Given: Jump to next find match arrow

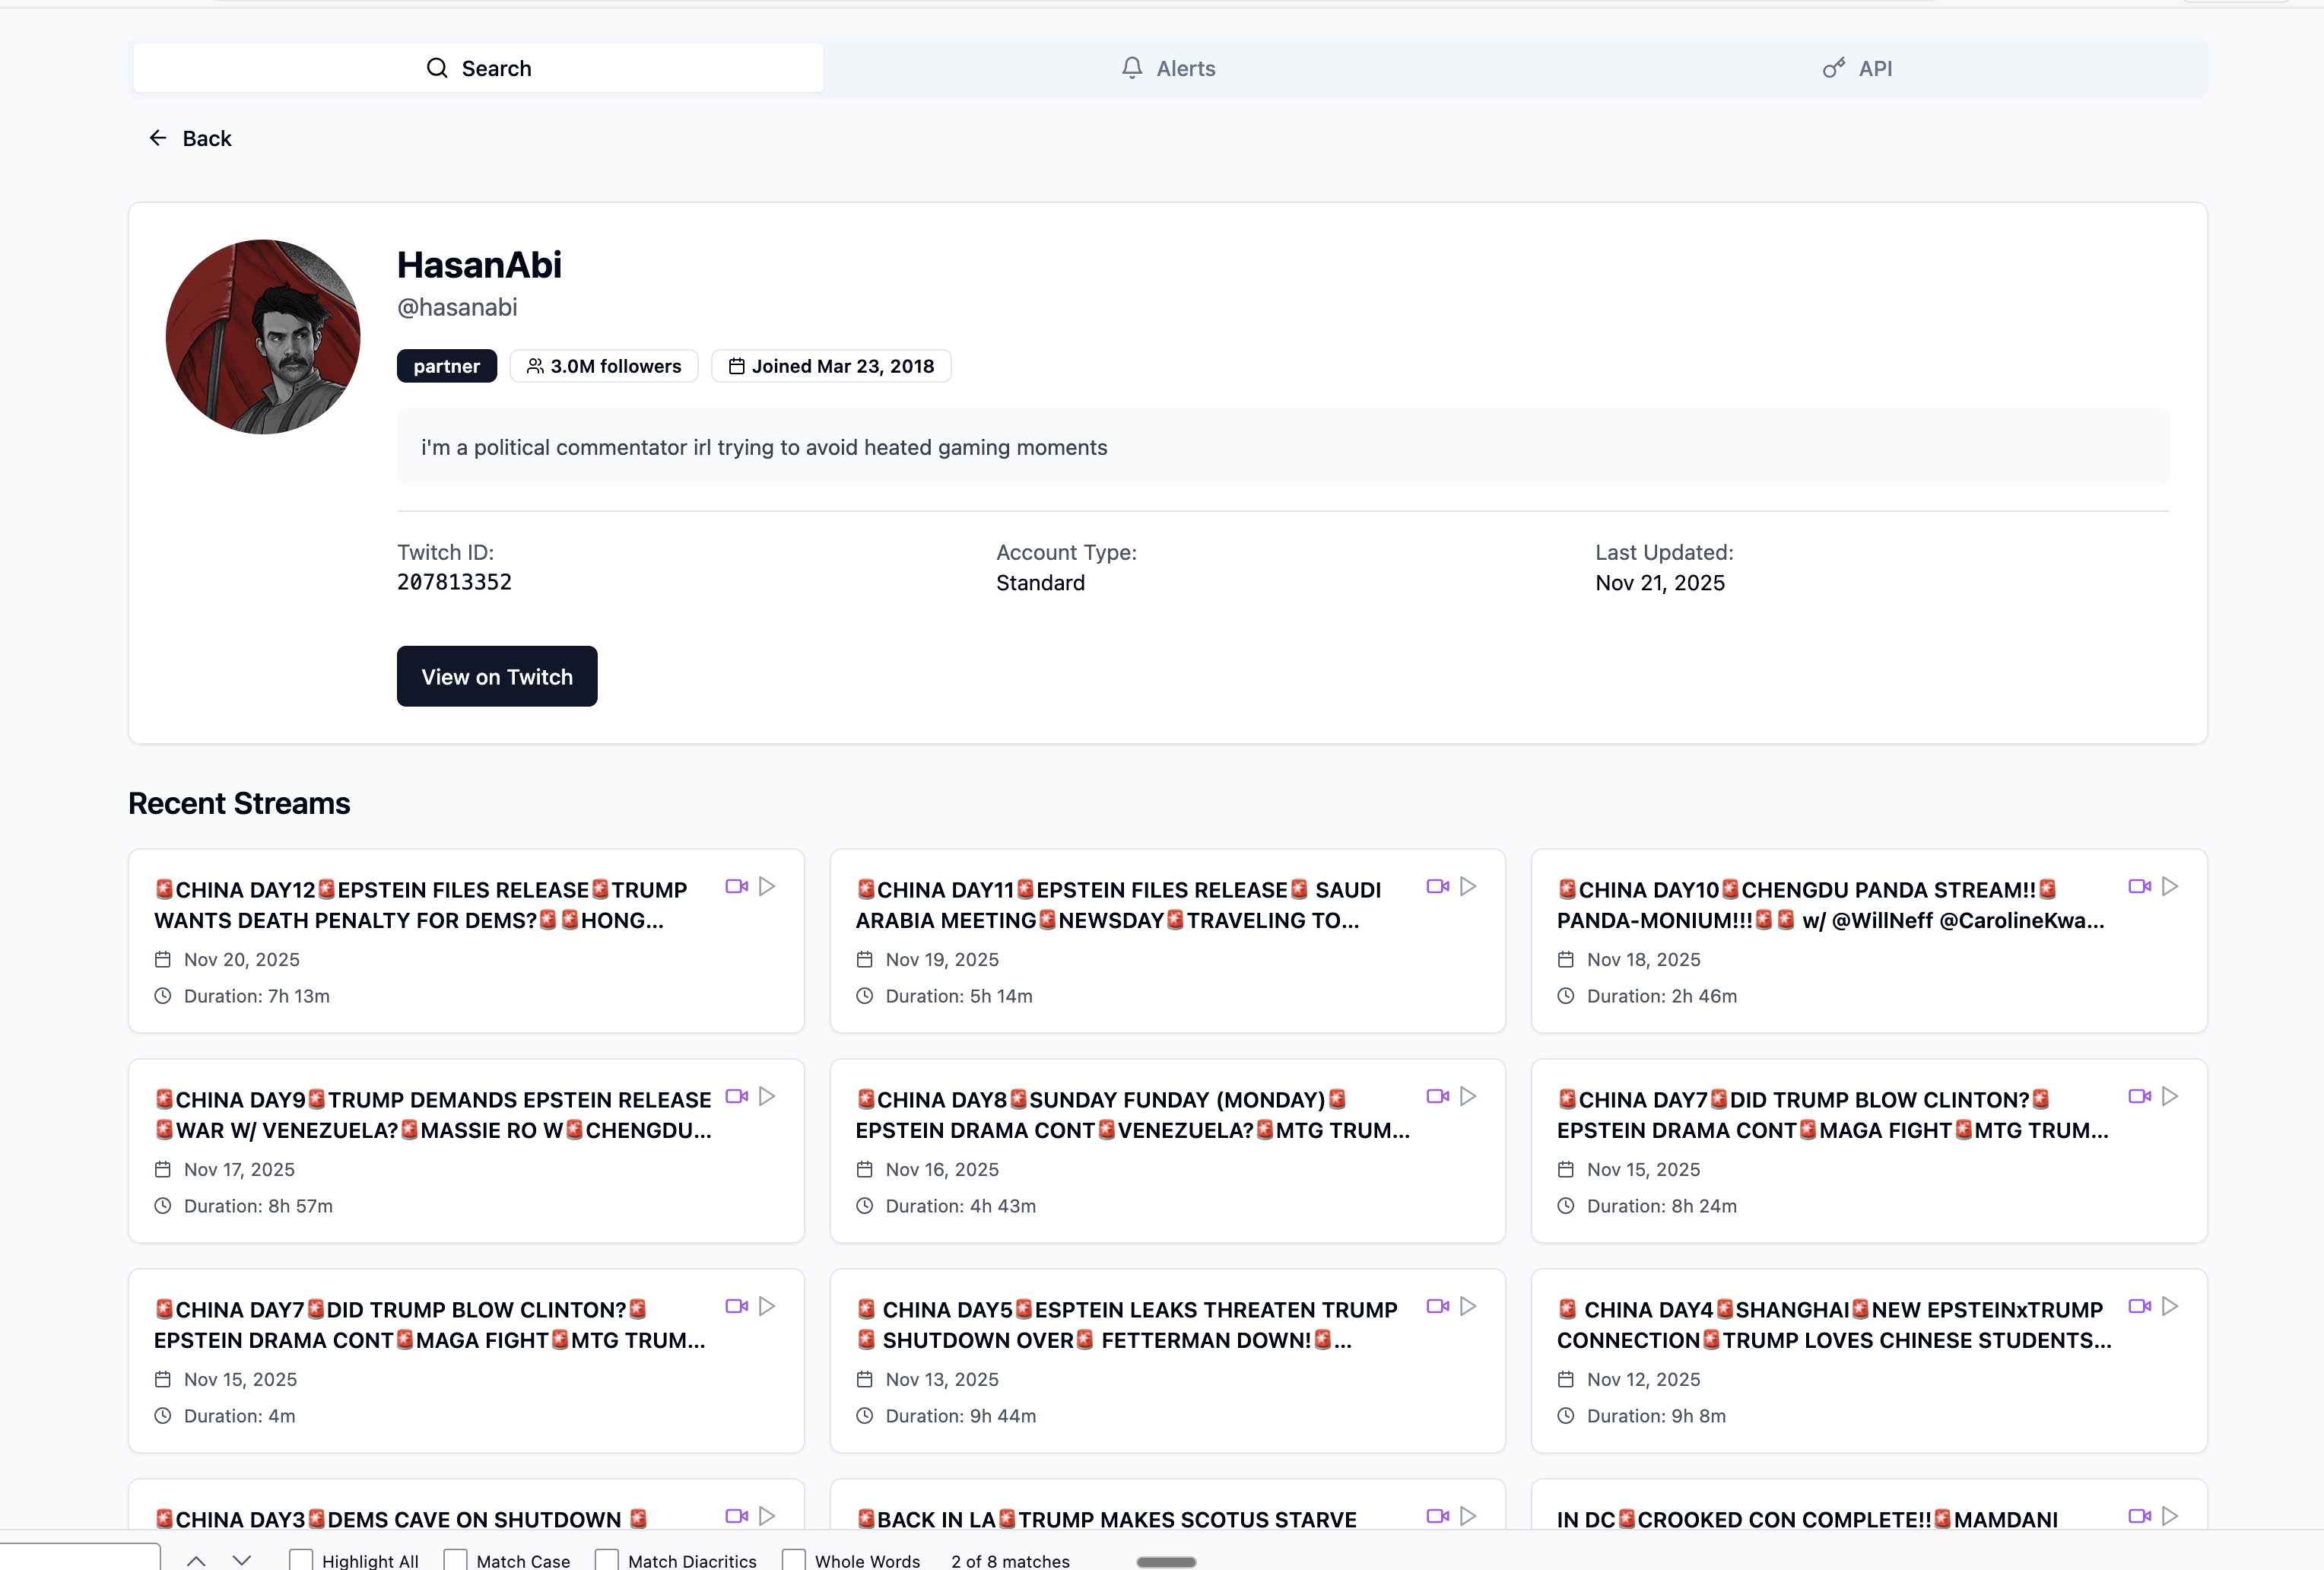Looking at the screenshot, I should (x=242, y=1560).
